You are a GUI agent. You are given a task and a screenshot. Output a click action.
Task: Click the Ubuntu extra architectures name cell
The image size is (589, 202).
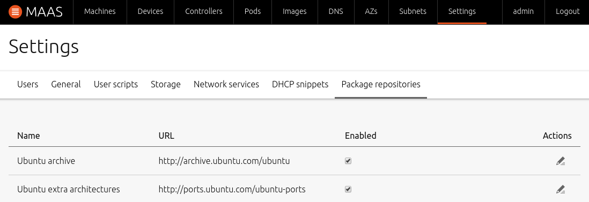(68, 189)
